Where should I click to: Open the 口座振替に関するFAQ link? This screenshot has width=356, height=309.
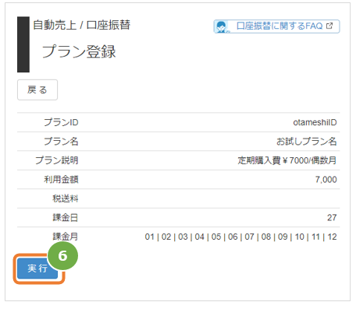276,26
